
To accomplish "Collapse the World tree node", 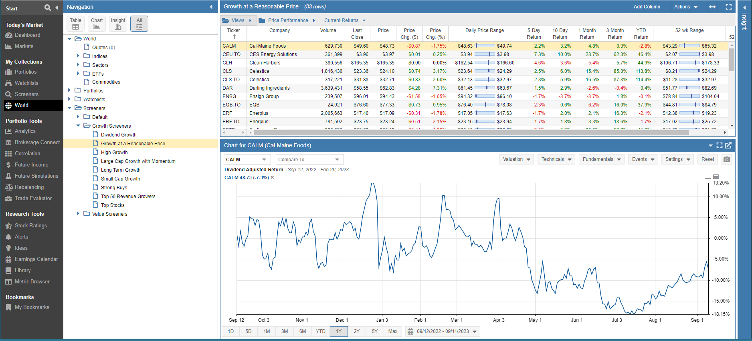I will [69, 39].
